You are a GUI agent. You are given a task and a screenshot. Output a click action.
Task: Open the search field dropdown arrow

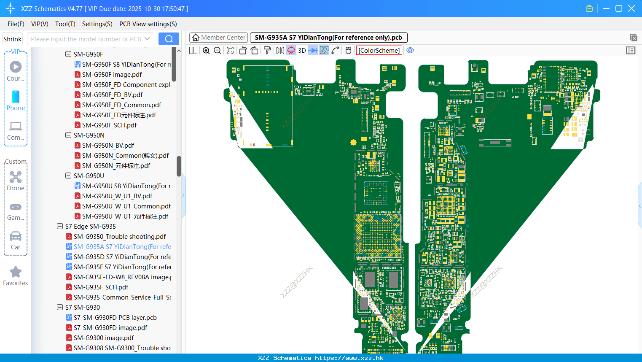[x=147, y=39]
